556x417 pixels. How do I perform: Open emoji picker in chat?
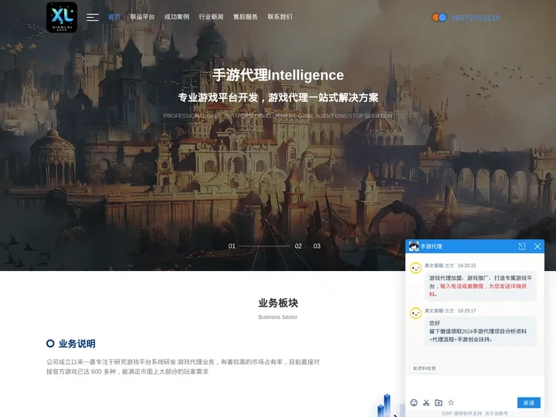point(414,402)
